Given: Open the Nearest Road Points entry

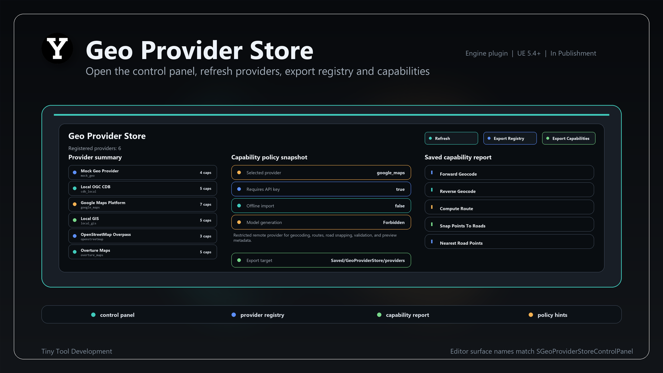Looking at the screenshot, I should coord(509,241).
